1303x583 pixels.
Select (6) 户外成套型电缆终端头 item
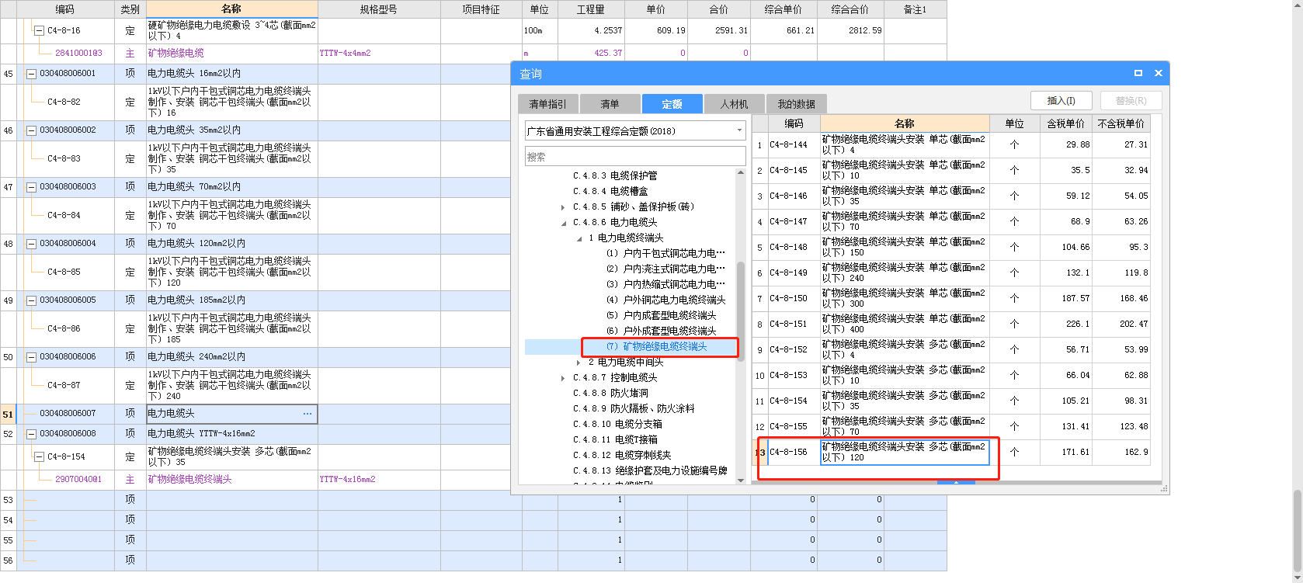pyautogui.click(x=661, y=331)
